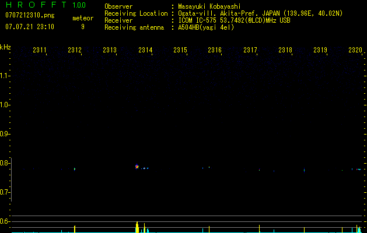Click the observer name Masayuki Kobayashi
This screenshot has width=367, height=233.
pyautogui.click(x=209, y=6)
